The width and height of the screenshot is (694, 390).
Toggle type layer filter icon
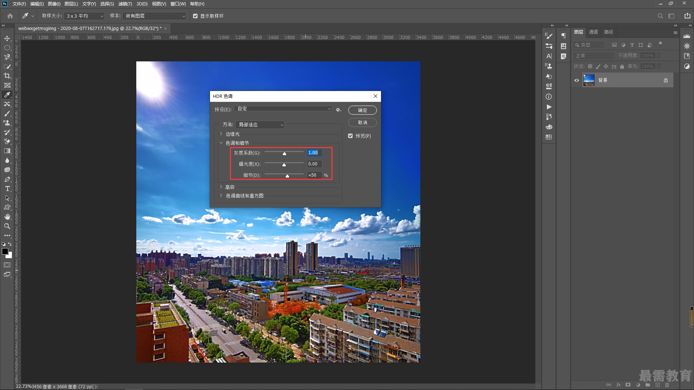tap(632, 45)
